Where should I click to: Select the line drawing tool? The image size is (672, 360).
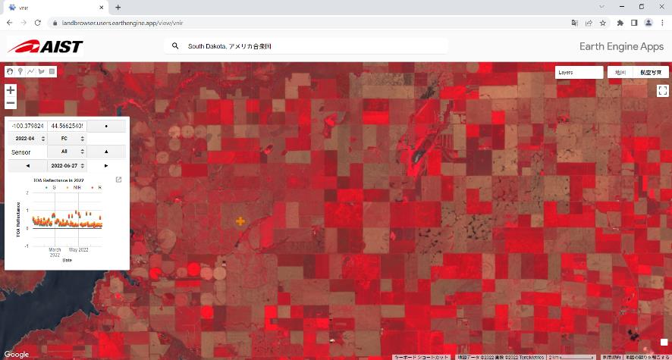click(31, 71)
